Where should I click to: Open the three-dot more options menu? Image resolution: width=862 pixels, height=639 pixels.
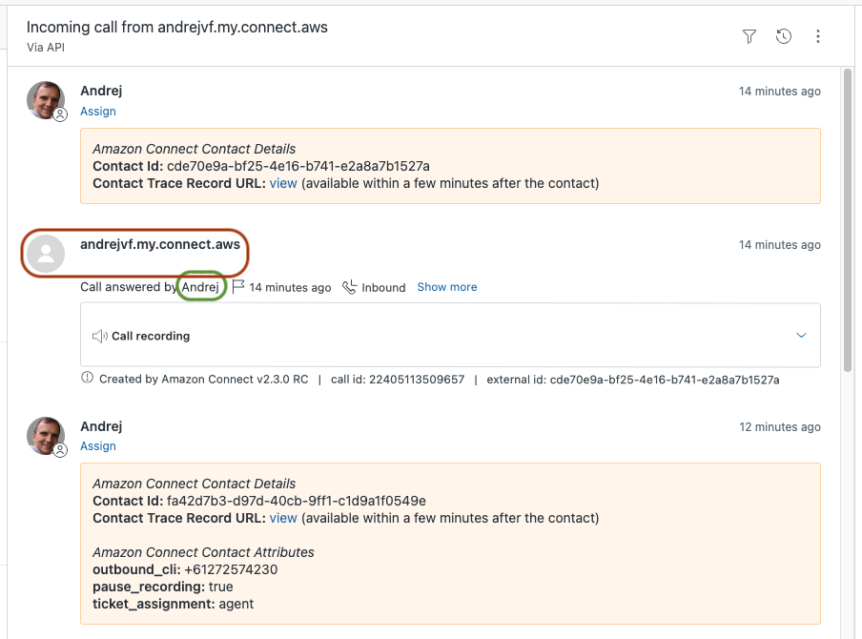click(818, 36)
